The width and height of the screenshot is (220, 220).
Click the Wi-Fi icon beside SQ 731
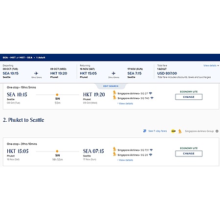151,150
